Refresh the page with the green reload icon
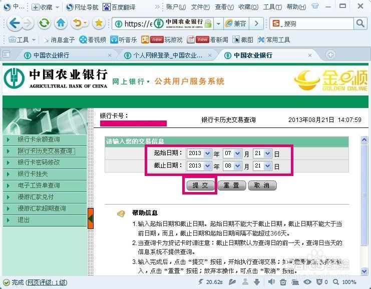This screenshot has width=371, height=289. point(44,23)
